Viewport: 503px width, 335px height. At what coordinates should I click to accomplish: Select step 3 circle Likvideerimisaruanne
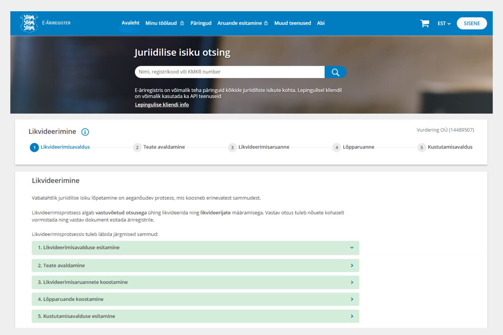[232, 147]
